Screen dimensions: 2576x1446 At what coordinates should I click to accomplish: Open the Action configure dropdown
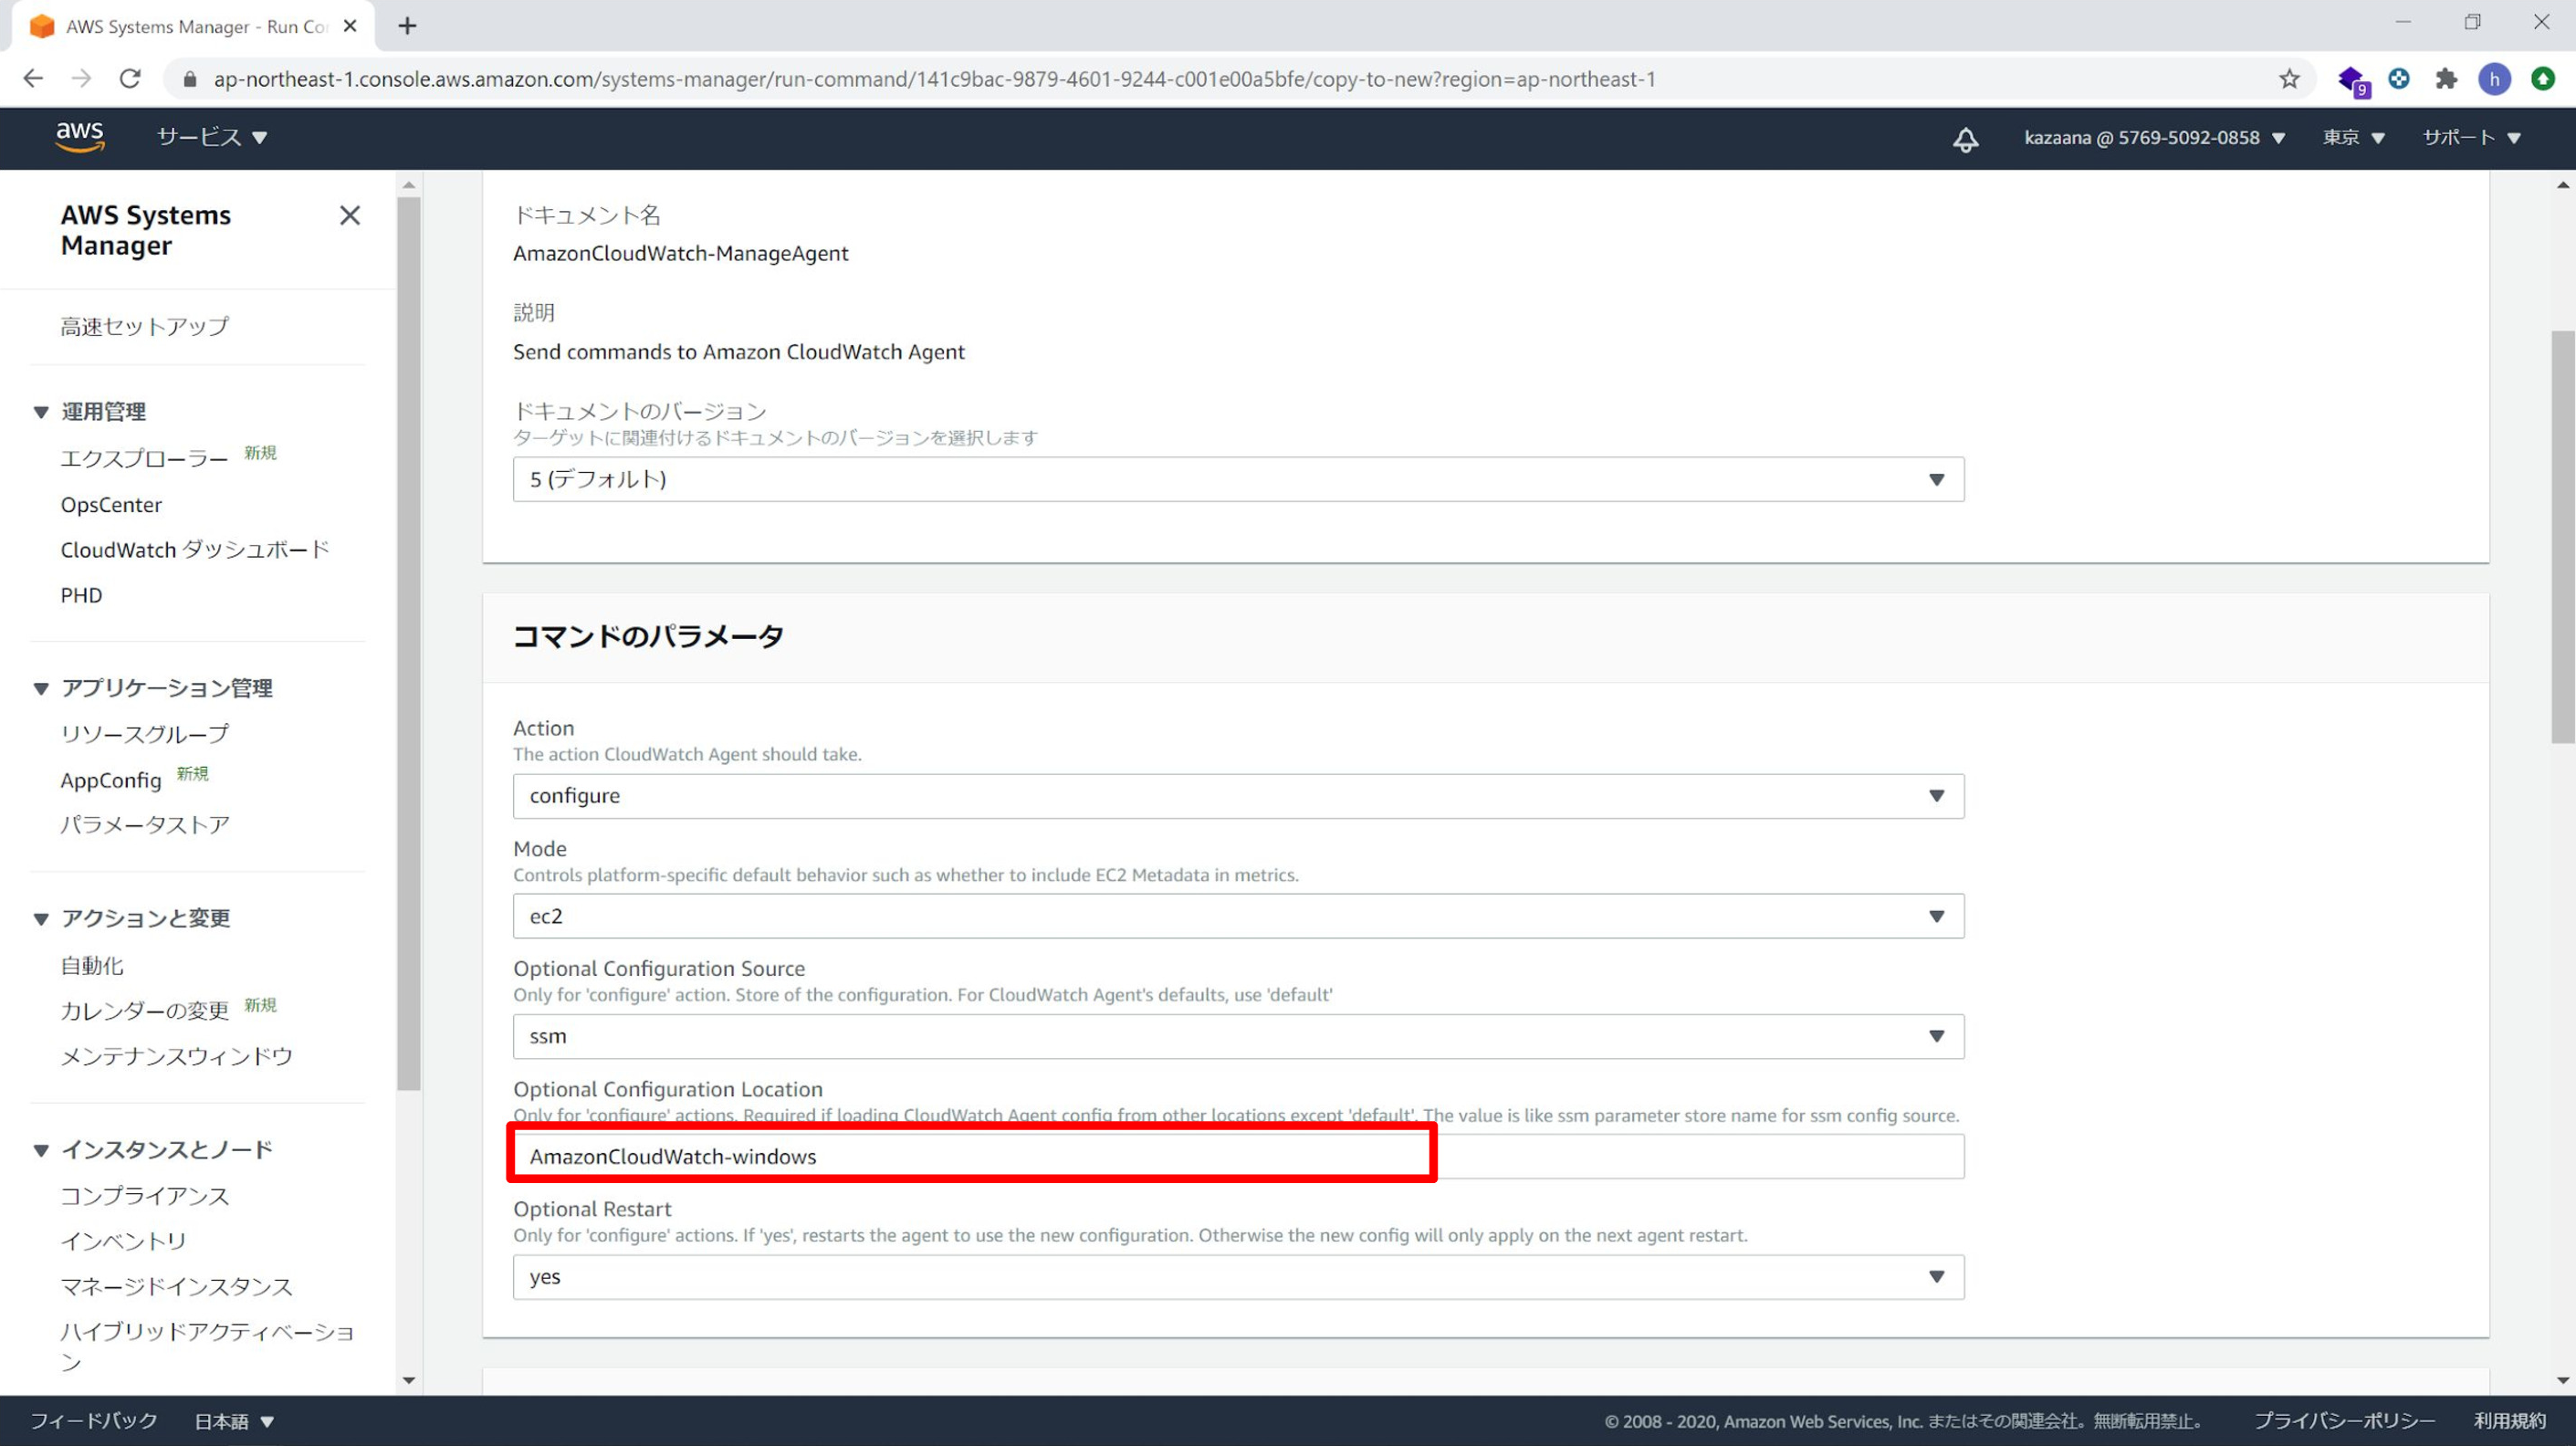pyautogui.click(x=1238, y=796)
